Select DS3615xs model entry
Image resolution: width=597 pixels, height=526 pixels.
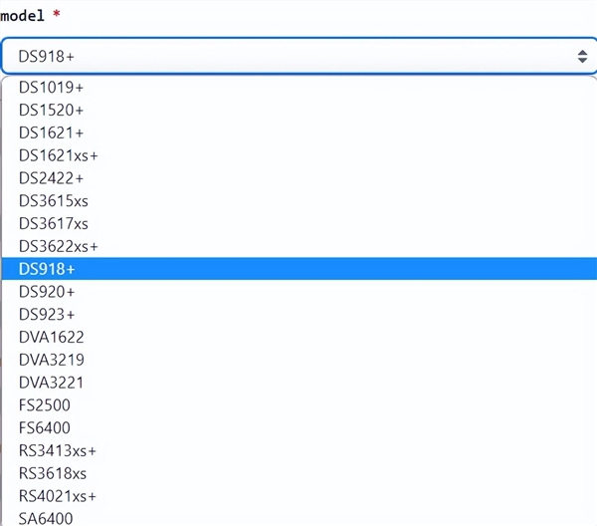tap(299, 201)
